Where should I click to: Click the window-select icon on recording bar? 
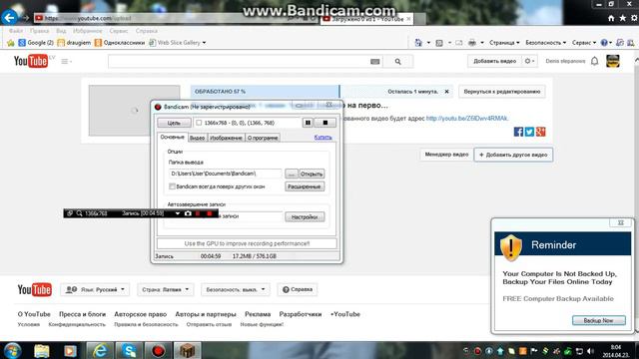click(x=70, y=213)
